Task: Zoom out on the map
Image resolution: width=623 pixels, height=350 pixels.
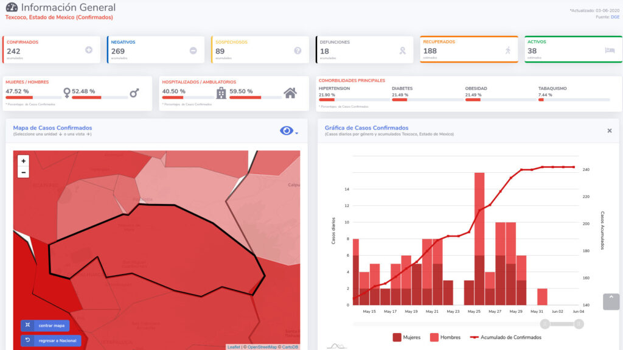Action: click(x=24, y=172)
